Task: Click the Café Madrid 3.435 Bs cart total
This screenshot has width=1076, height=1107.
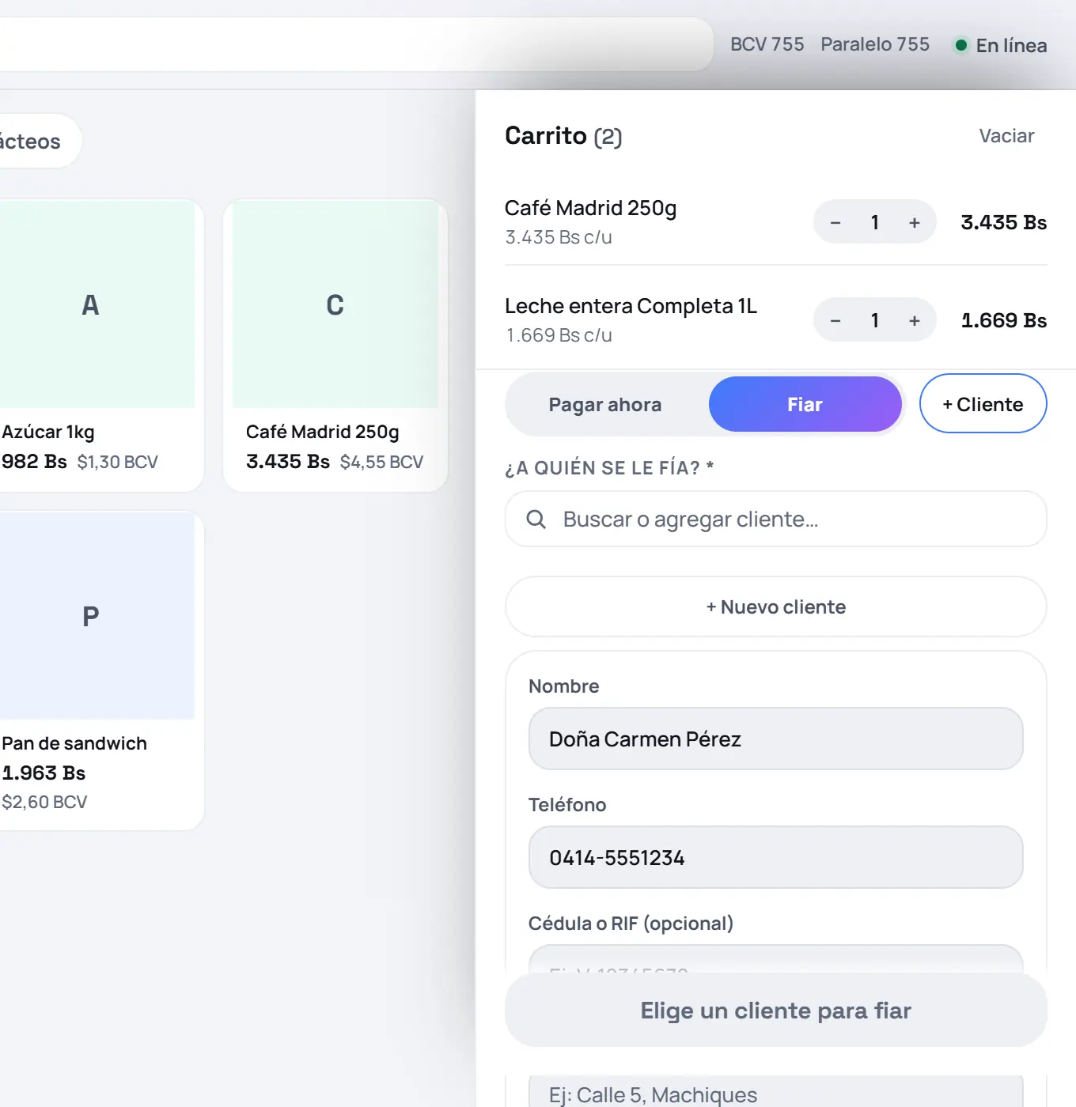Action: [x=1003, y=222]
